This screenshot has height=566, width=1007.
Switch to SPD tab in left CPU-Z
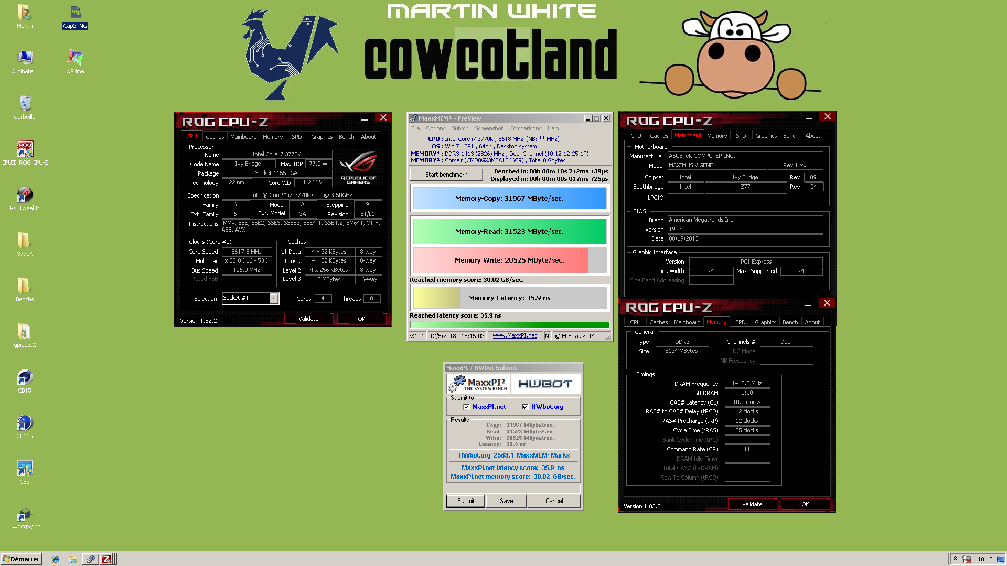click(297, 137)
